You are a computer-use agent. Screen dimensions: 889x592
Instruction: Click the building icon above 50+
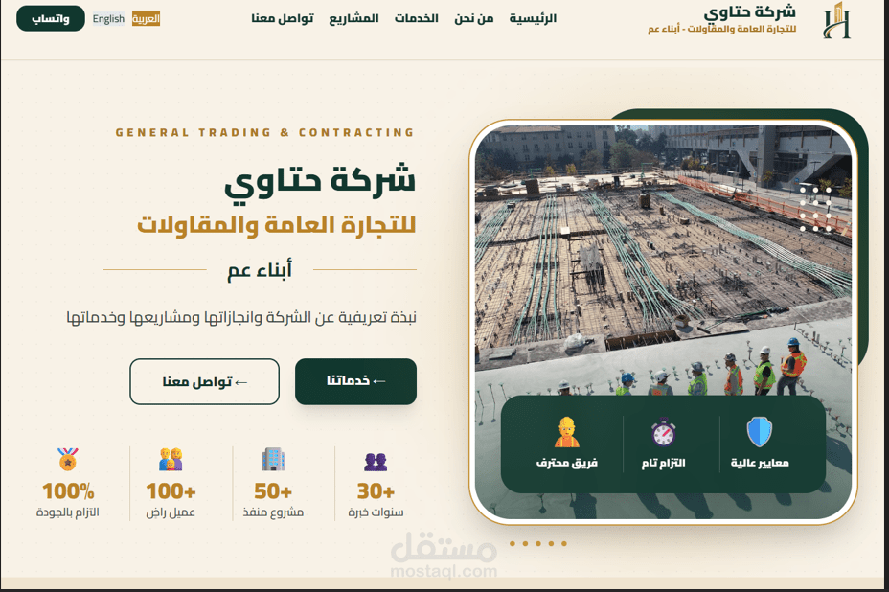273,459
